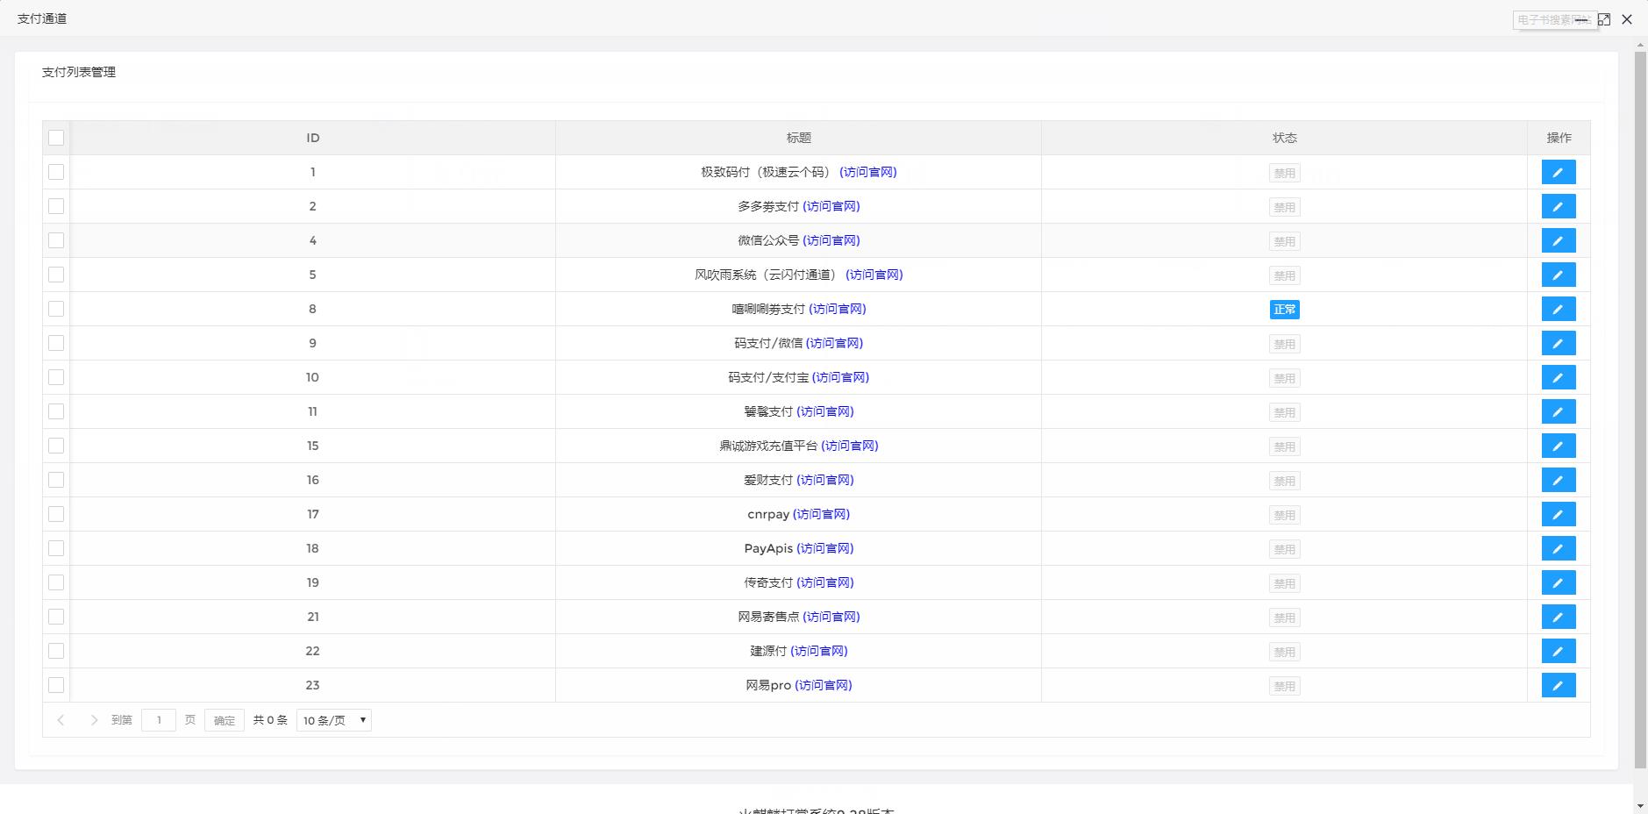Click edit pencil for 极致码付 row
The width and height of the screenshot is (1648, 814).
1558,172
